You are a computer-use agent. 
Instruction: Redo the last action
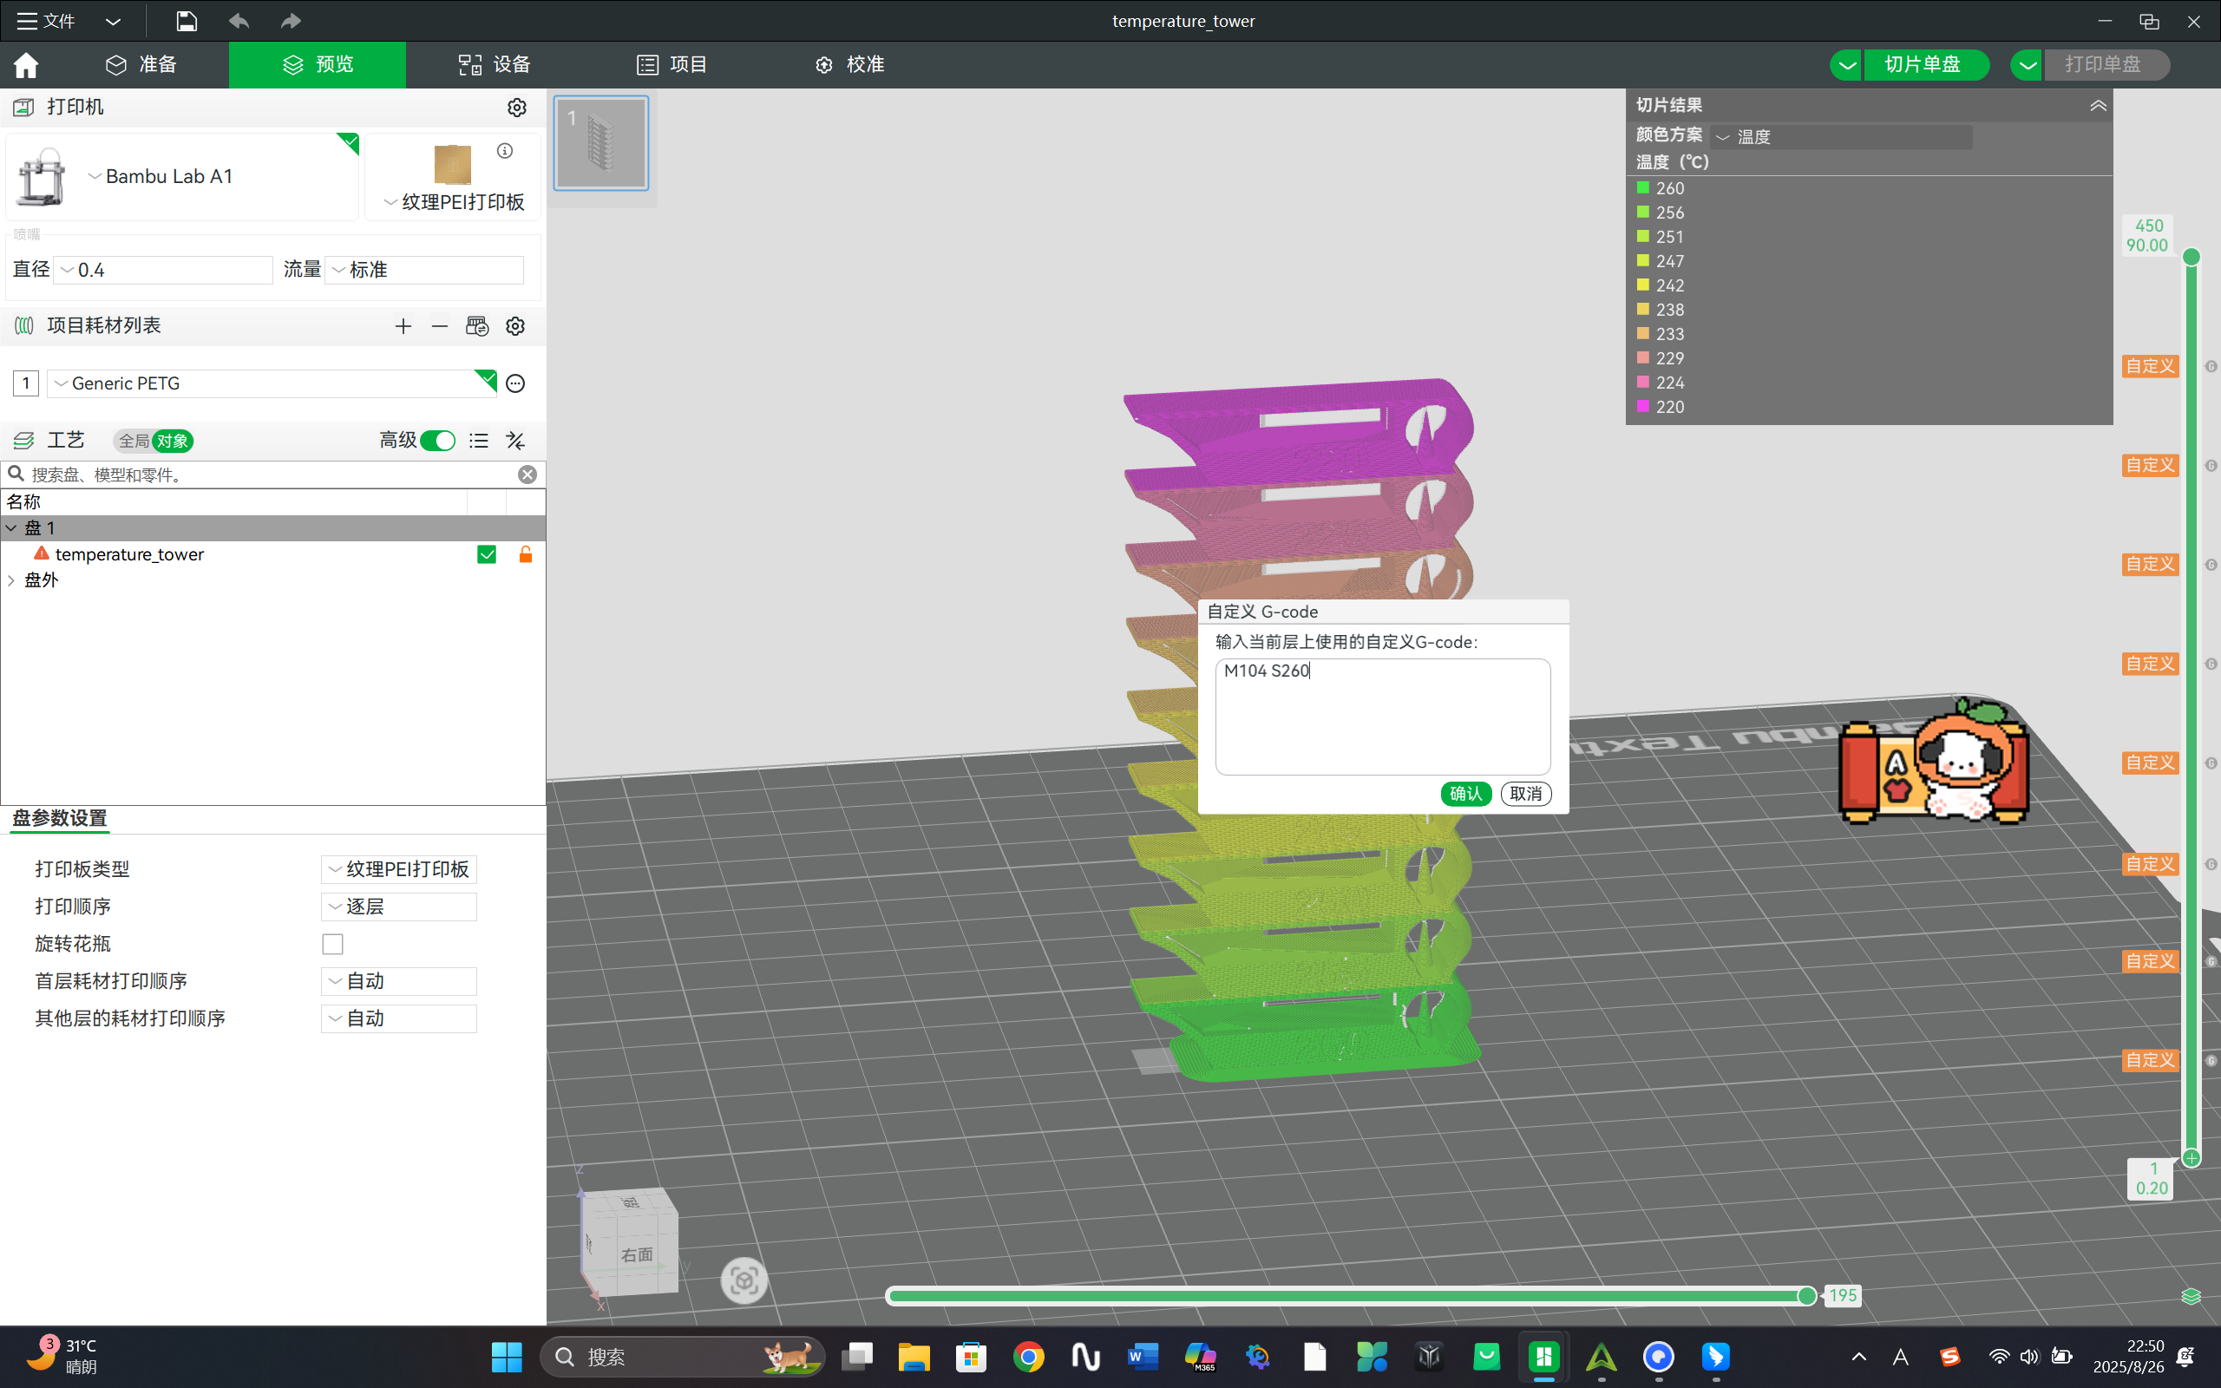point(291,21)
